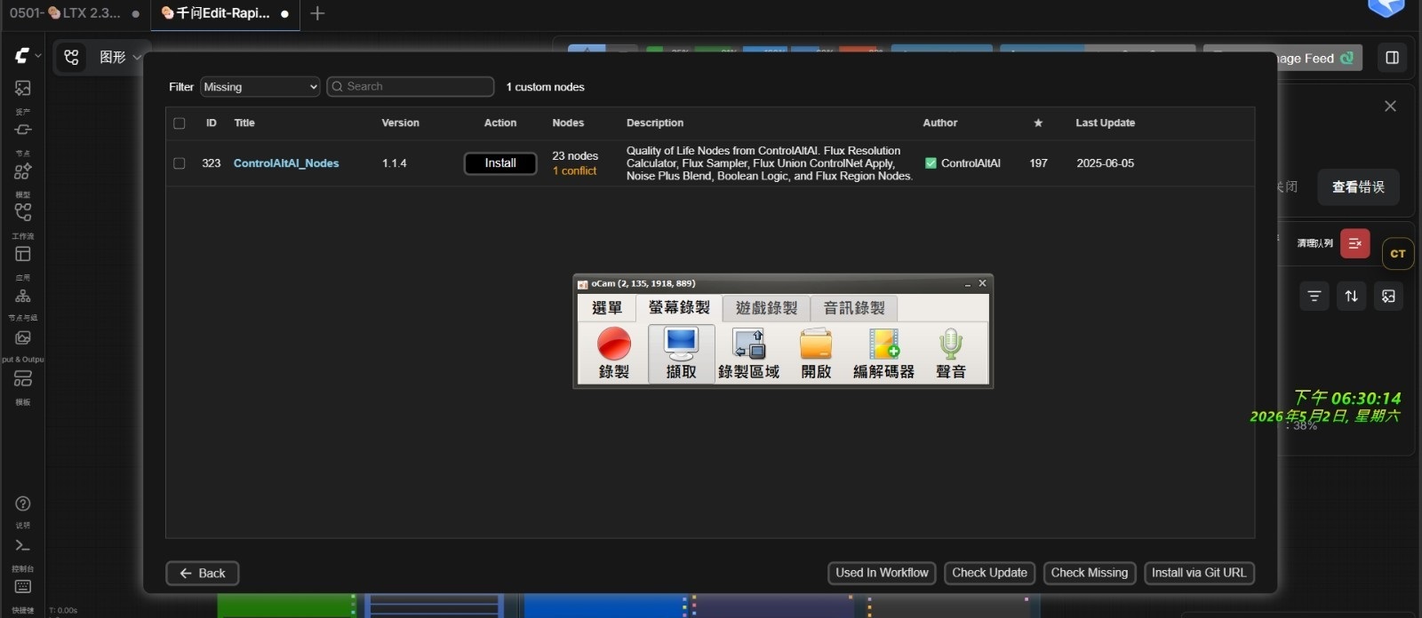This screenshot has width=1422, height=618.
Task: Click the Image Feed button
Action: tap(1314, 58)
